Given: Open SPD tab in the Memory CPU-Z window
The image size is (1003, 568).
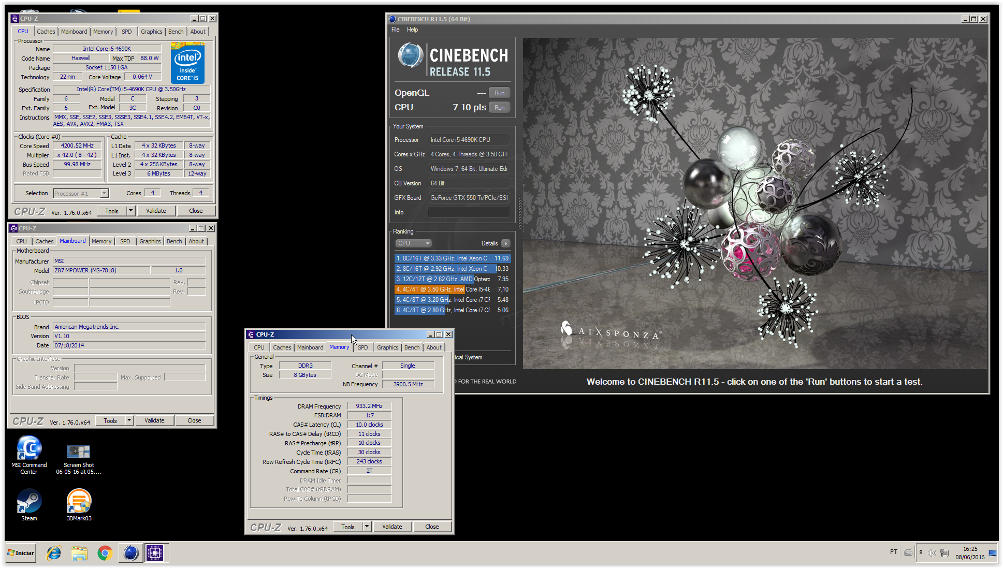Looking at the screenshot, I should 363,347.
